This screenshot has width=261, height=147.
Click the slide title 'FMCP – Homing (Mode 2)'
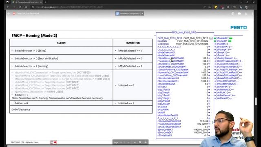[x=34, y=36]
